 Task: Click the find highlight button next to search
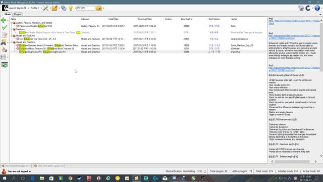click(x=99, y=8)
